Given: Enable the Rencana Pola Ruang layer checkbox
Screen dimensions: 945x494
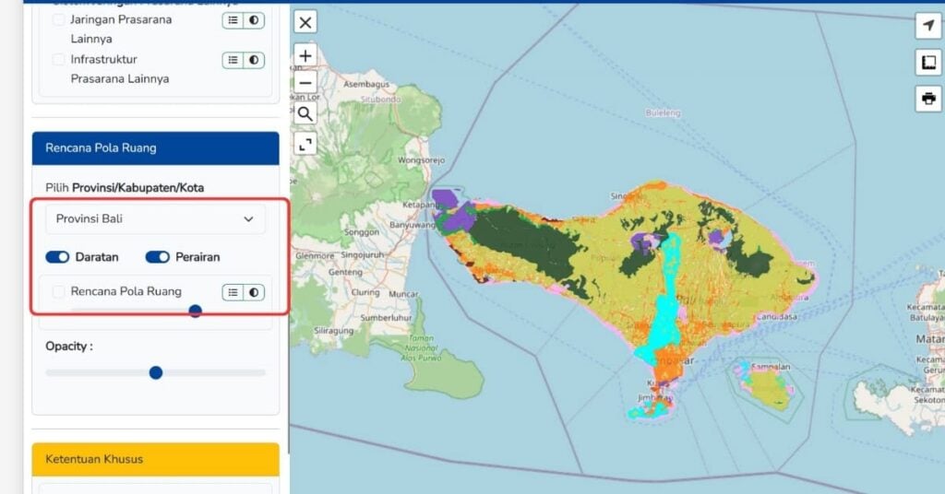Looking at the screenshot, I should tap(58, 292).
